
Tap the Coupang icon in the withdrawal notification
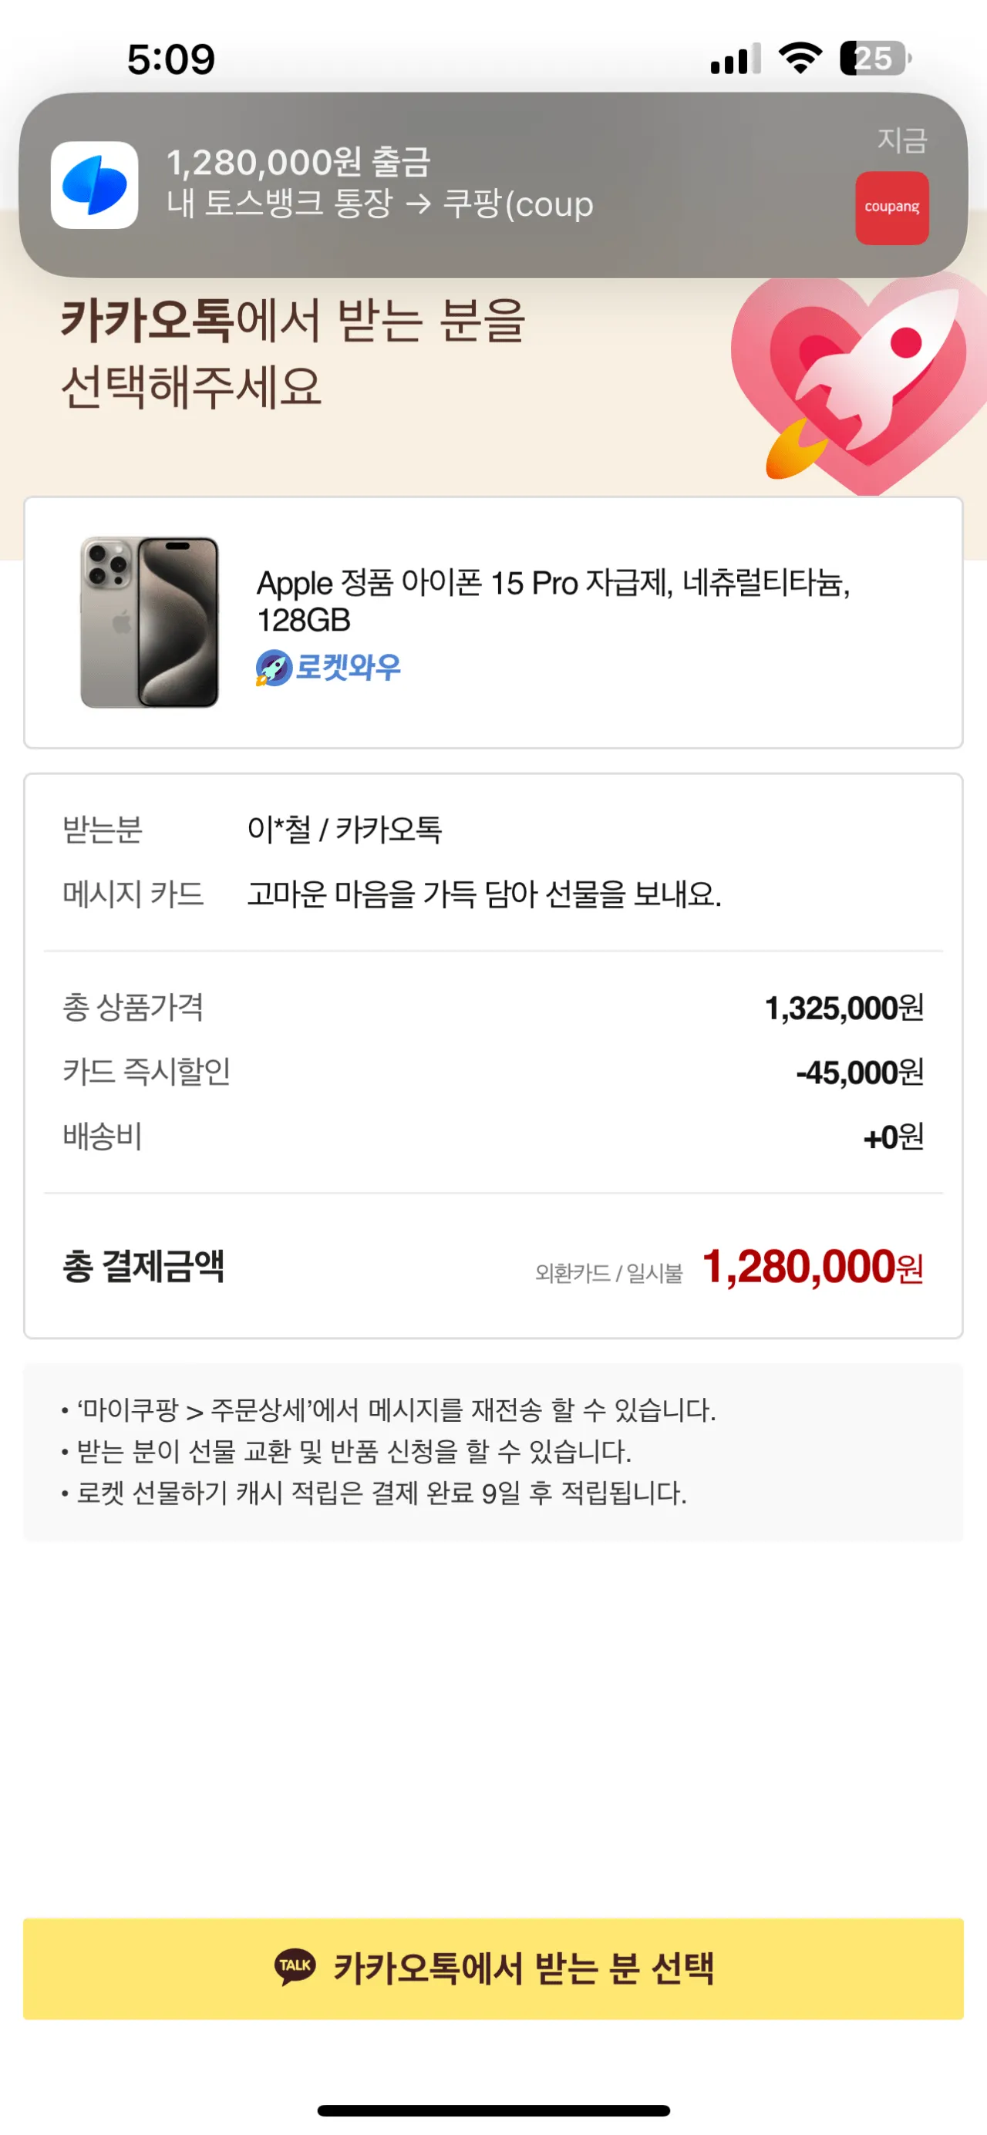[891, 207]
